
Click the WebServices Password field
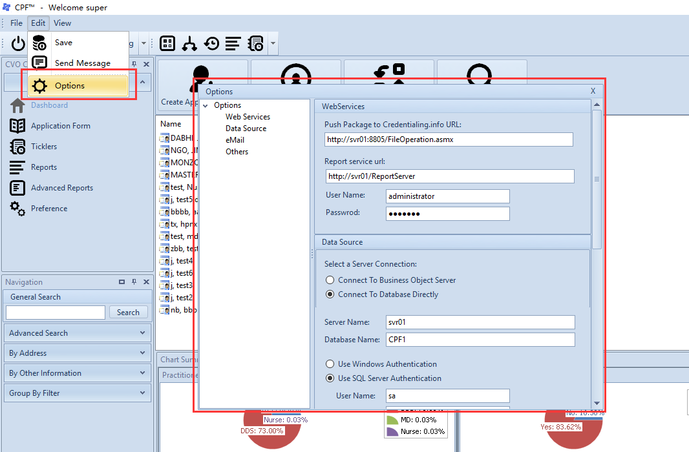pos(448,214)
